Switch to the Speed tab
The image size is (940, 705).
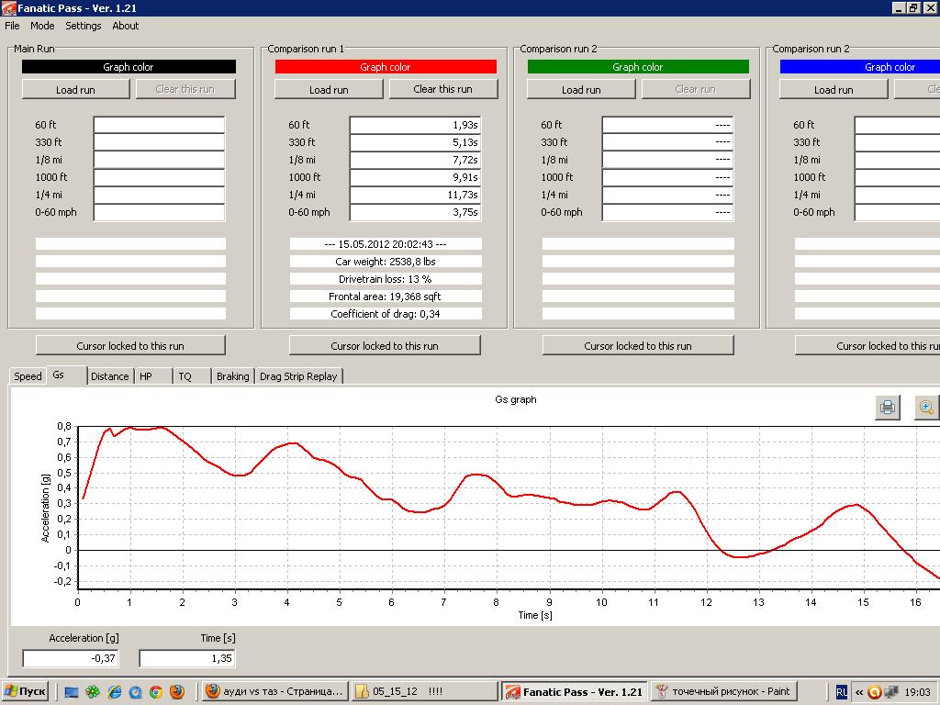click(28, 376)
